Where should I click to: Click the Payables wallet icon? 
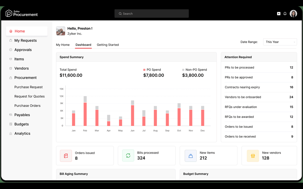(x=11, y=115)
